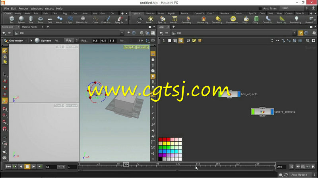Add an Area Light

coord(174,20)
